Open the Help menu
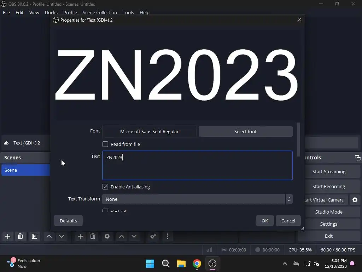The height and width of the screenshot is (272, 362). point(145,12)
